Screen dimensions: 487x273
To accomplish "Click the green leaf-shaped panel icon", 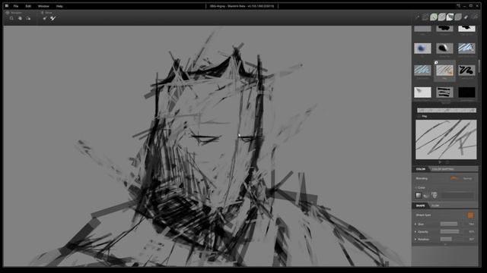I will [434, 17].
